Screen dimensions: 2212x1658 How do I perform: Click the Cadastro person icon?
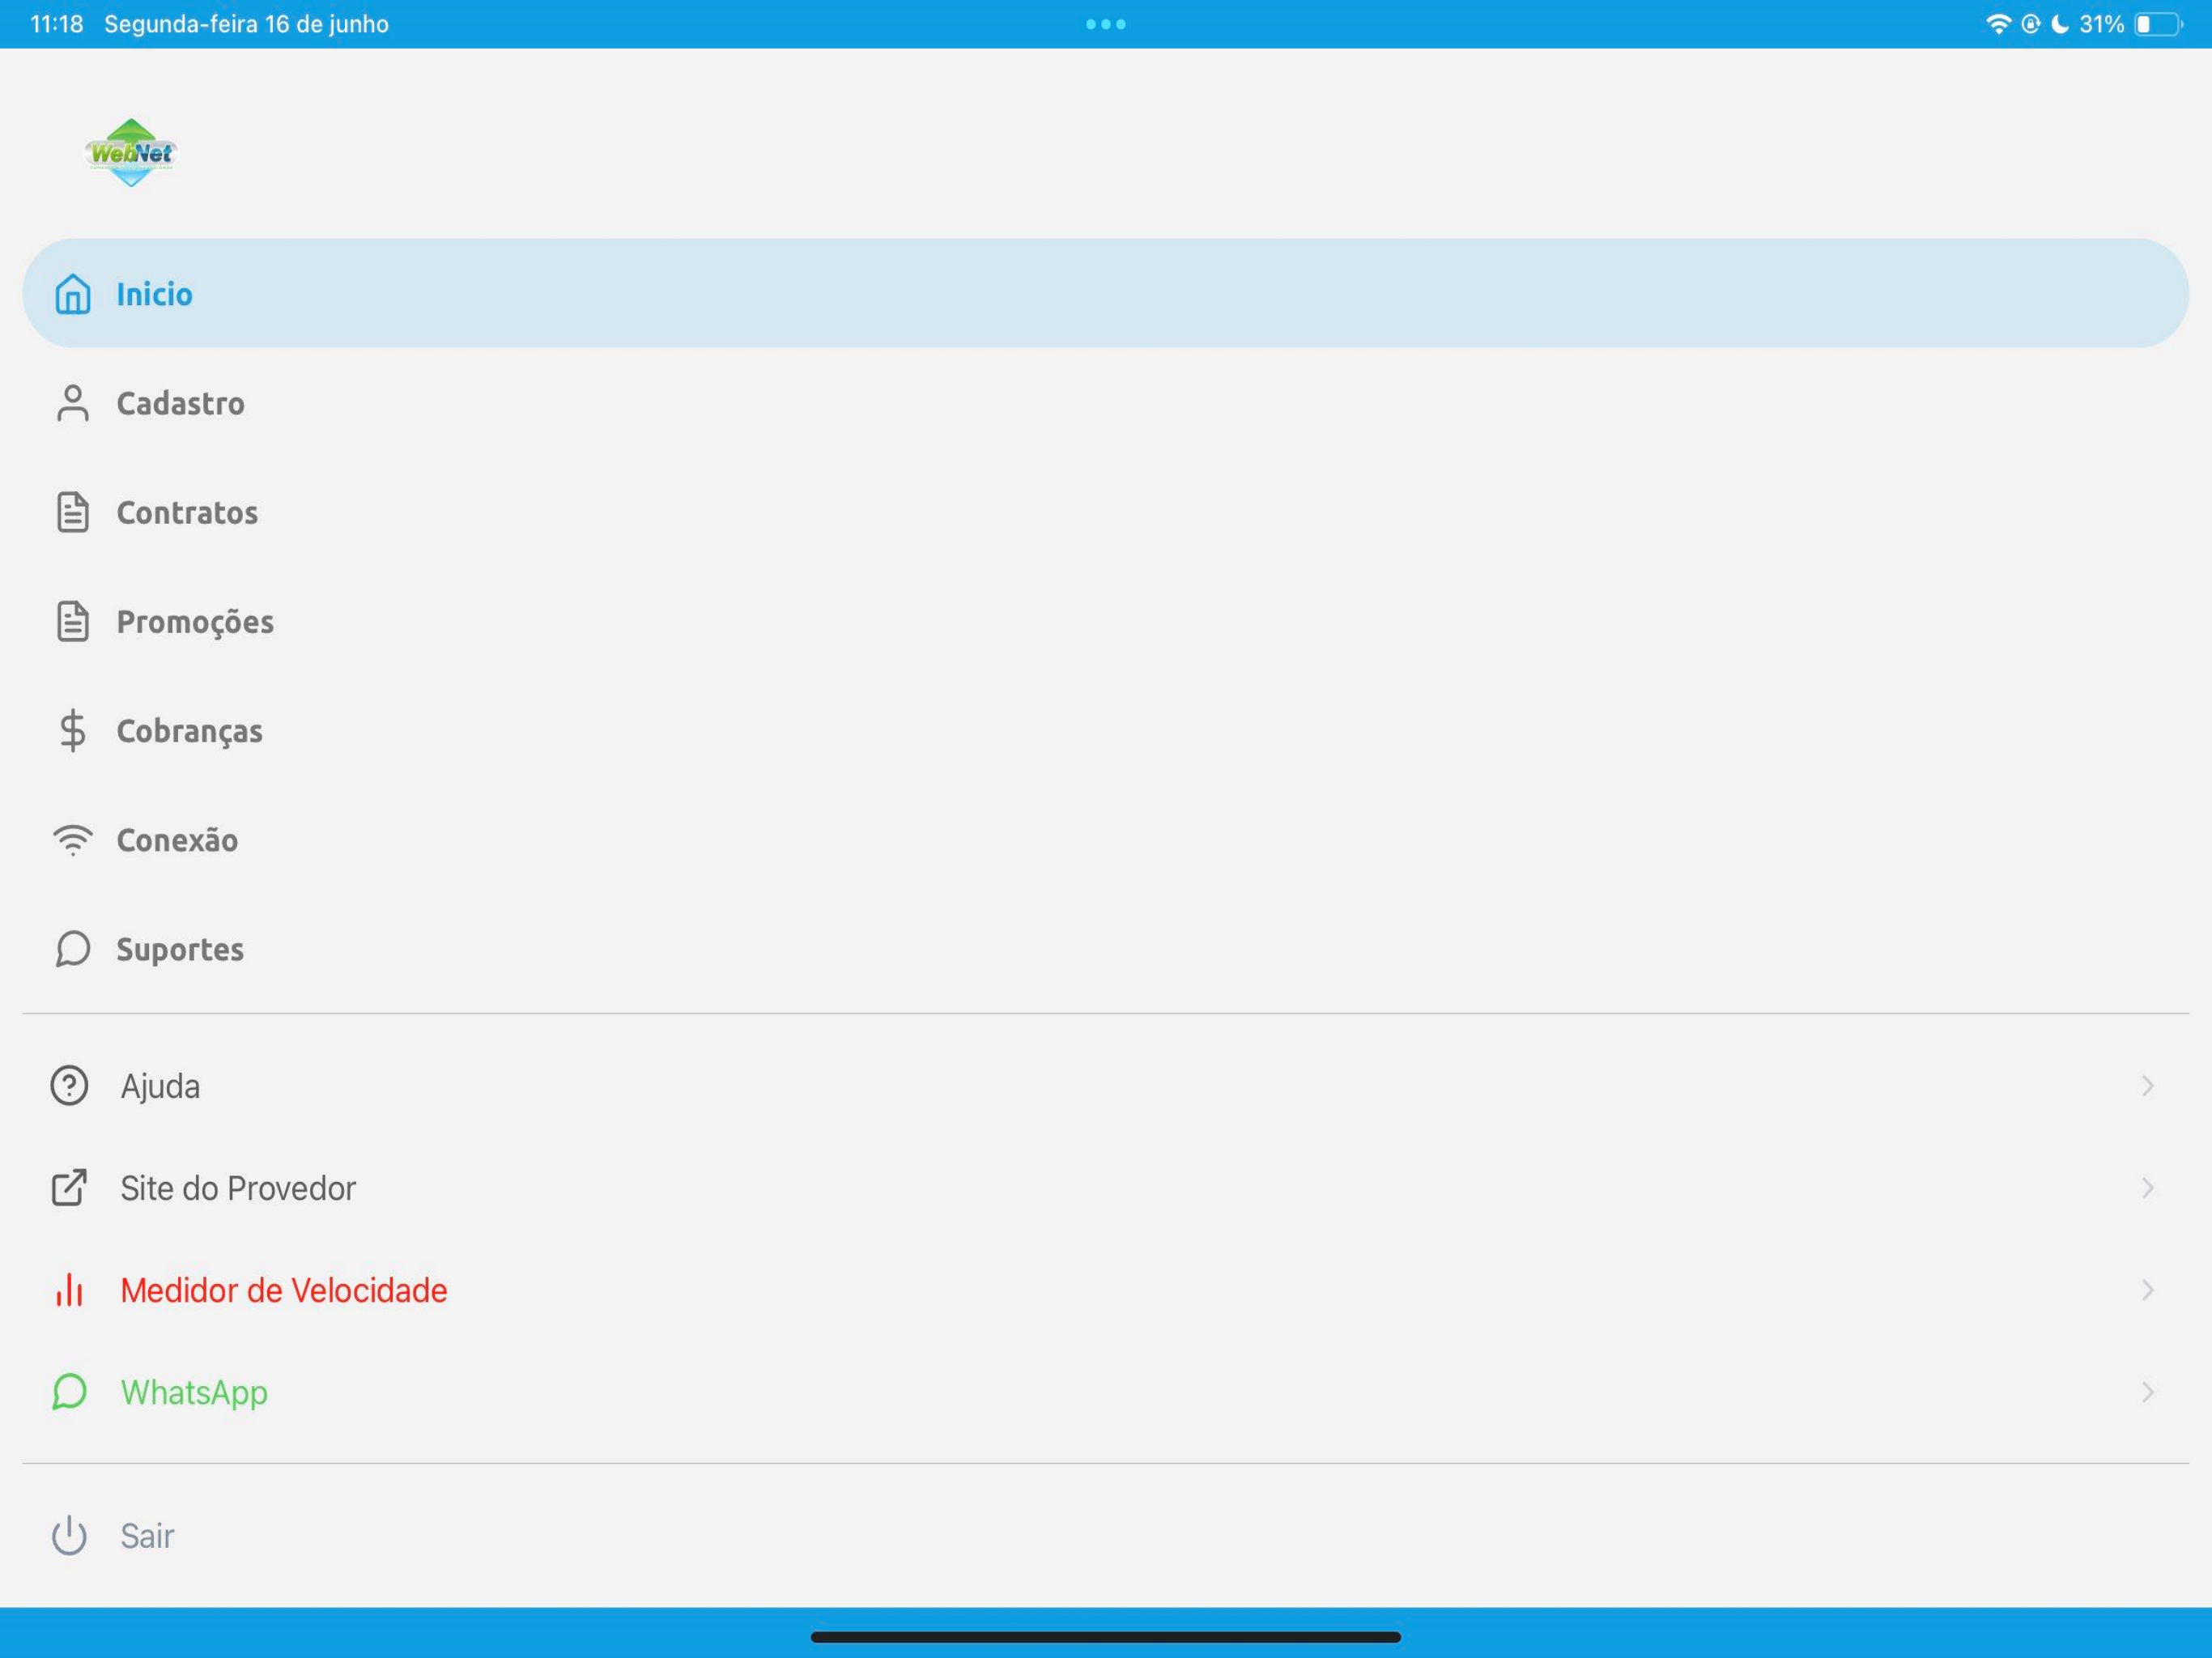click(x=72, y=403)
